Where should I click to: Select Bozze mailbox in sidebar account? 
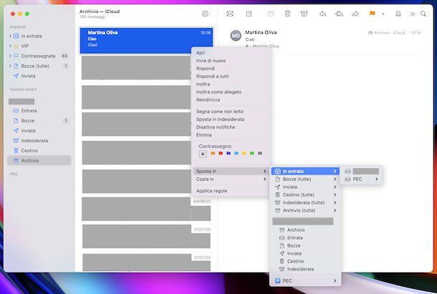pyautogui.click(x=39, y=121)
